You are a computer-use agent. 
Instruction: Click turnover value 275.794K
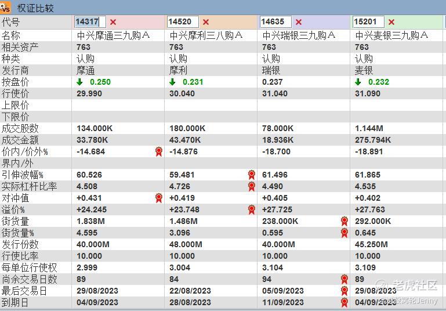[373, 140]
